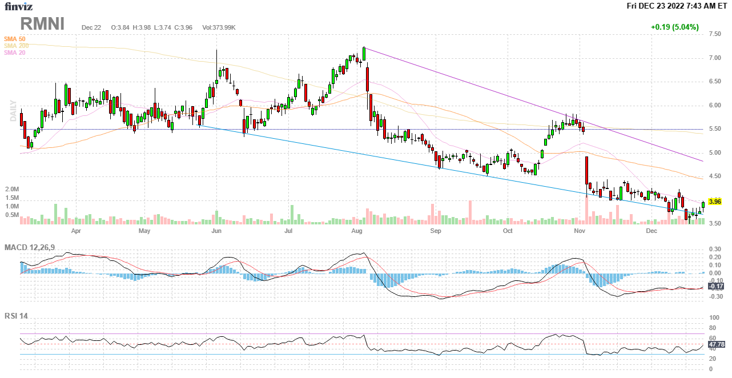Image resolution: width=732 pixels, height=378 pixels.
Task: Click the 7.50 price axis label
Action: click(x=714, y=34)
